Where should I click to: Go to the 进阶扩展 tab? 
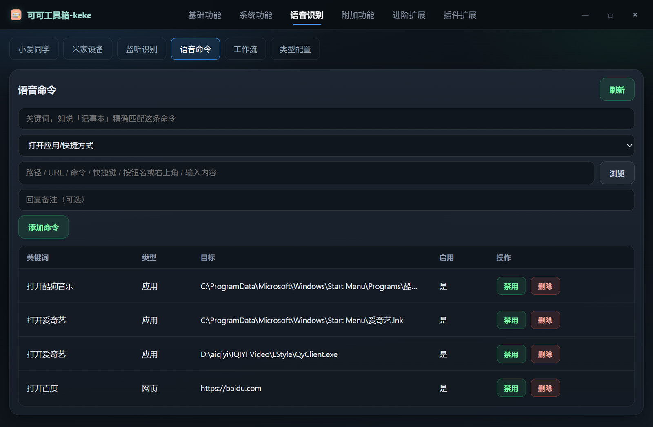pyautogui.click(x=409, y=15)
